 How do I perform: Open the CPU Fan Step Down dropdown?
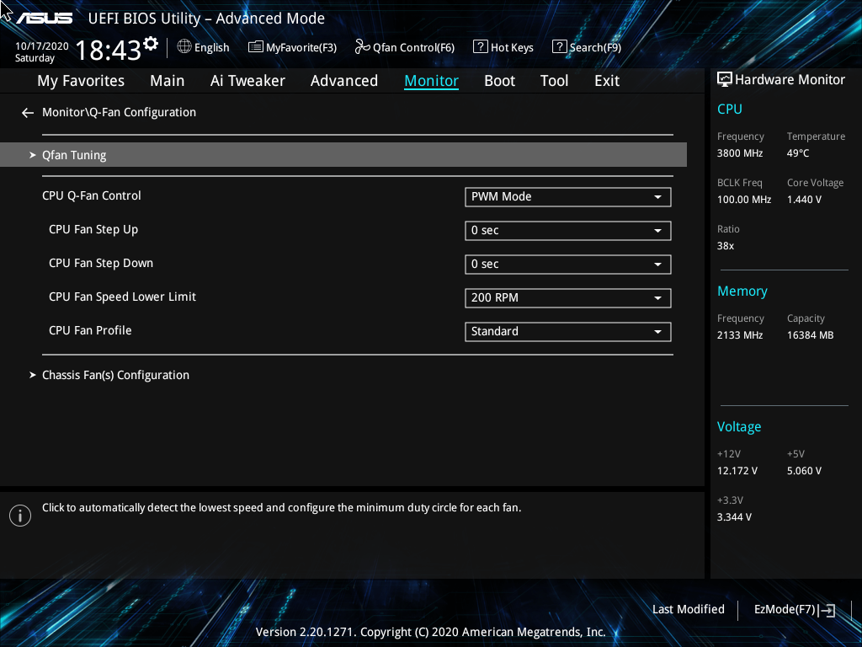click(568, 264)
